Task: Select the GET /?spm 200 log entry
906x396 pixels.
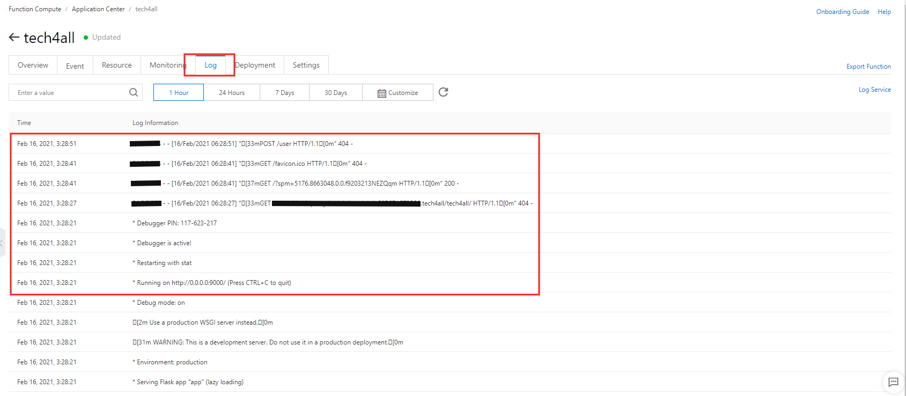Action: [450, 184]
